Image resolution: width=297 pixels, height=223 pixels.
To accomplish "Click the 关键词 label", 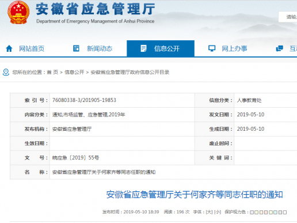I will click(221, 158).
